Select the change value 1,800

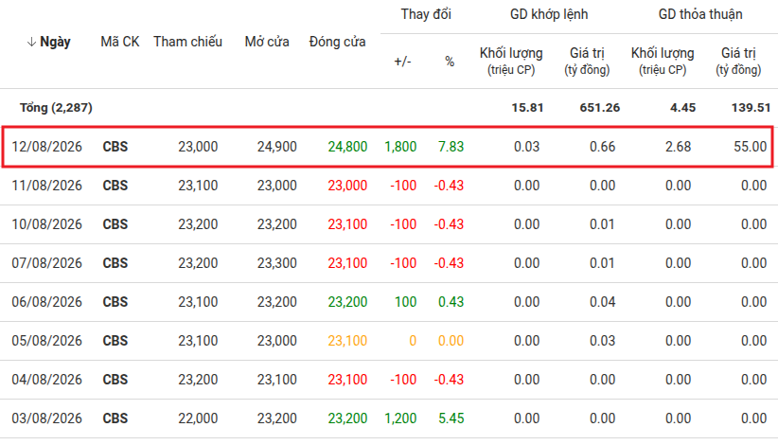[x=400, y=147]
